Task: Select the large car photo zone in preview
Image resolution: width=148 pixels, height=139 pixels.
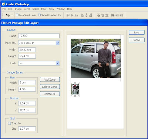Action: click(96, 58)
